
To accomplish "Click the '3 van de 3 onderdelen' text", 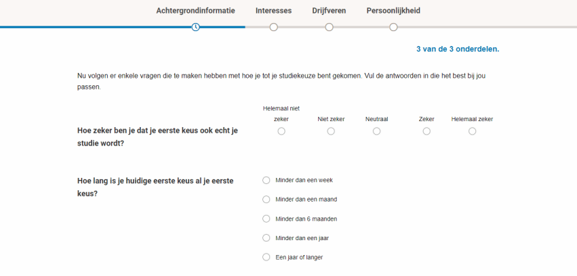I will tap(458, 49).
